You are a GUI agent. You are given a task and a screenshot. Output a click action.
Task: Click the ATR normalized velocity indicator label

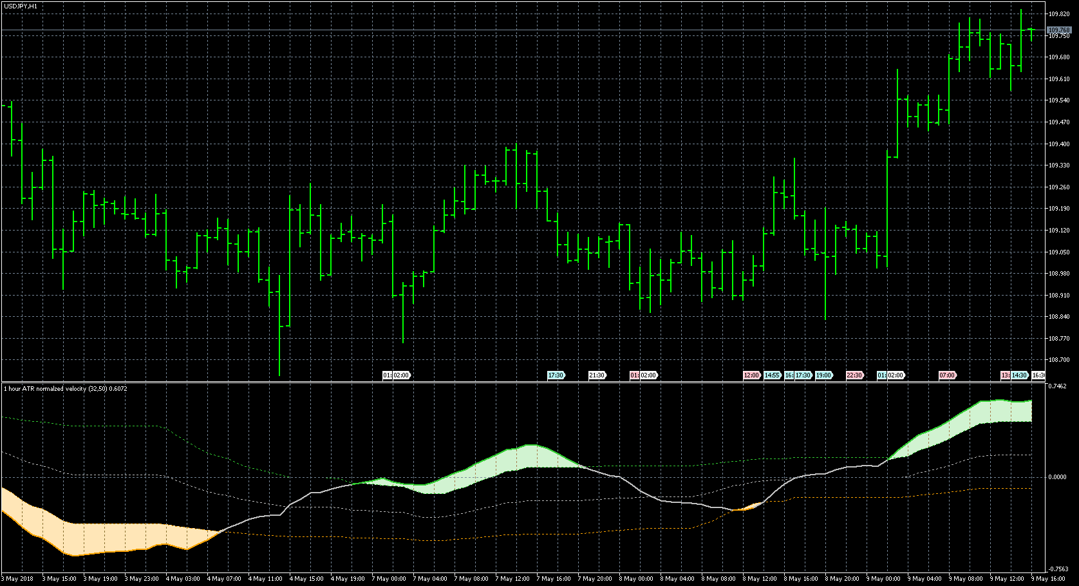[x=65, y=389]
